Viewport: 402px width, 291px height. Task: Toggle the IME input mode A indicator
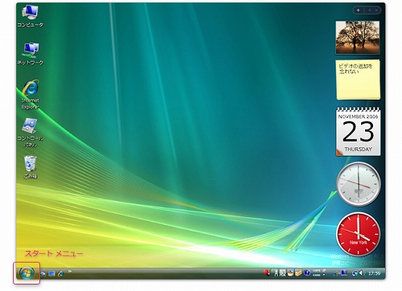[x=277, y=273]
